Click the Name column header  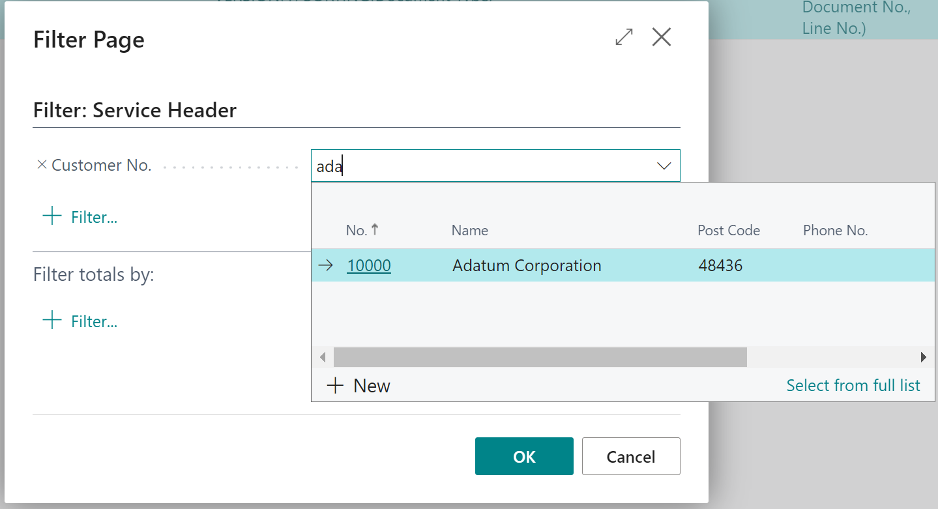tap(469, 230)
